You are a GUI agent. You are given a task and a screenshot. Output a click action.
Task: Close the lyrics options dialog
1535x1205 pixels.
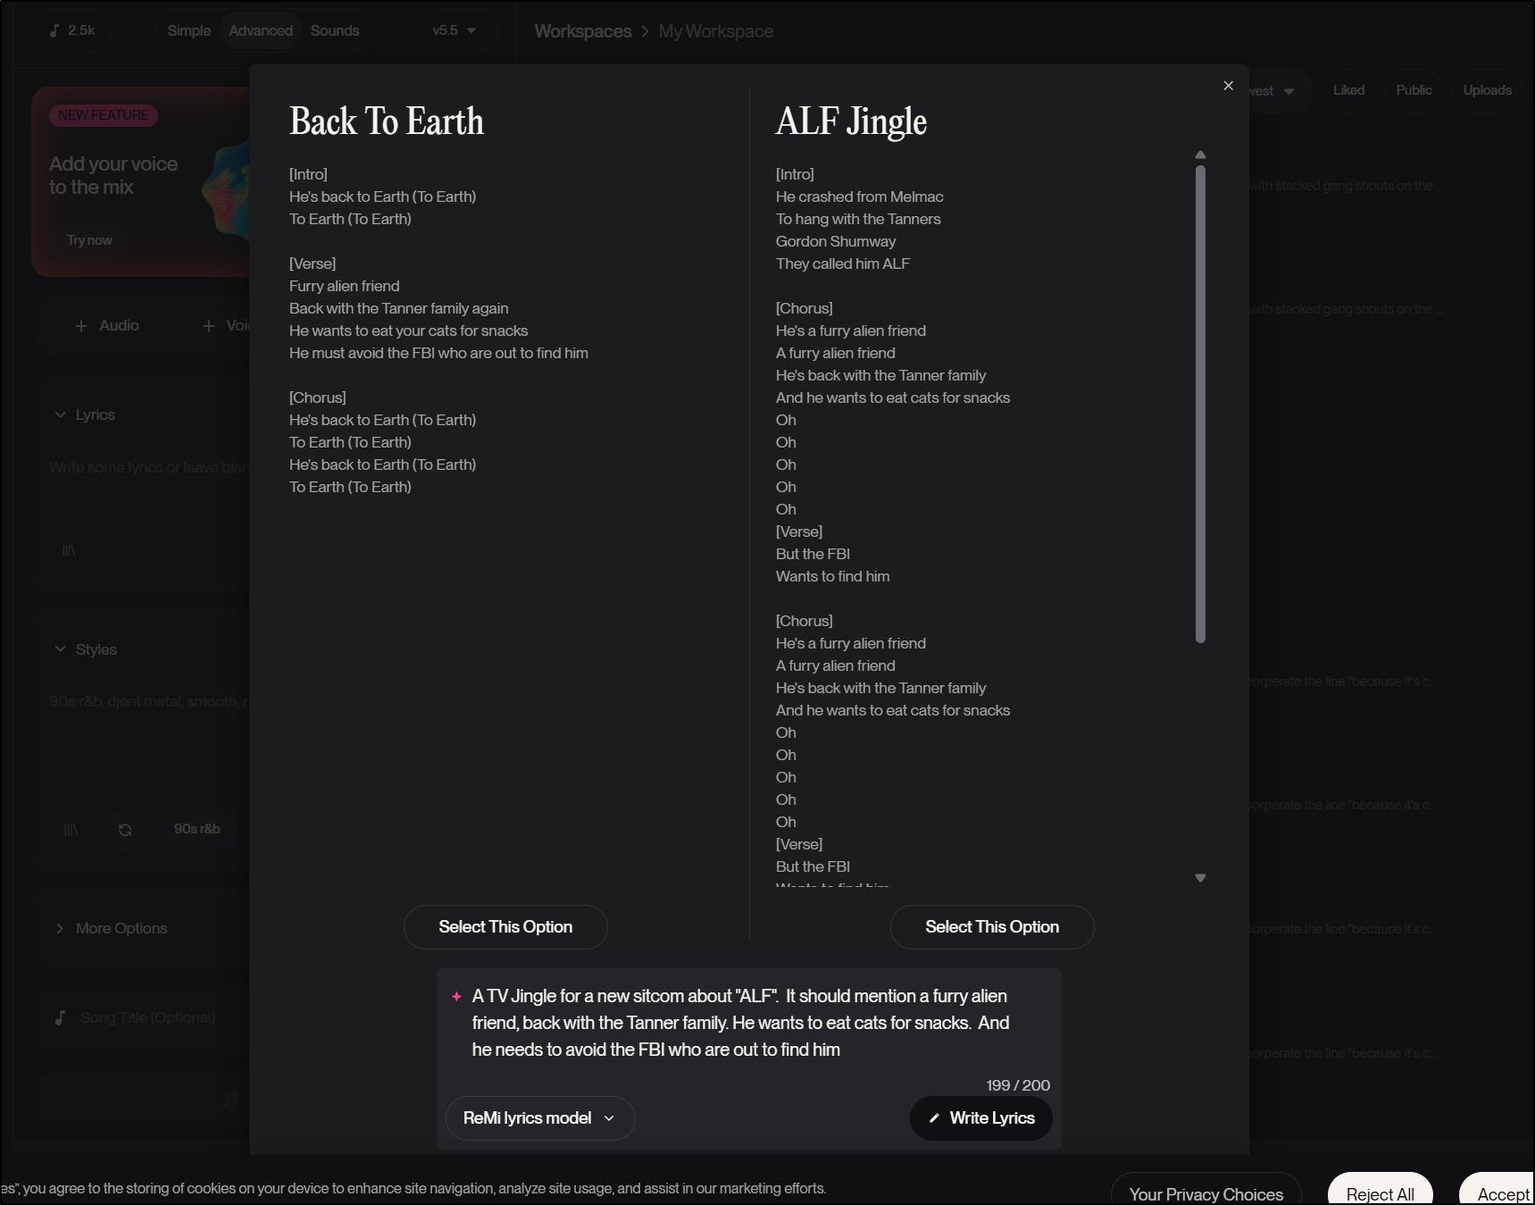click(x=1228, y=86)
